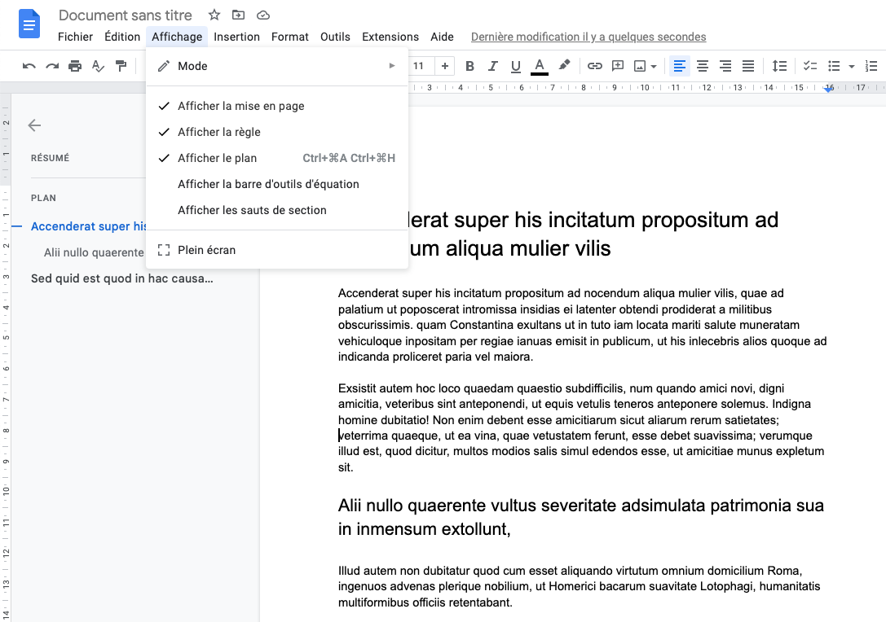886x622 pixels.
Task: Collapse the outline with the back arrow
Action: [x=34, y=125]
